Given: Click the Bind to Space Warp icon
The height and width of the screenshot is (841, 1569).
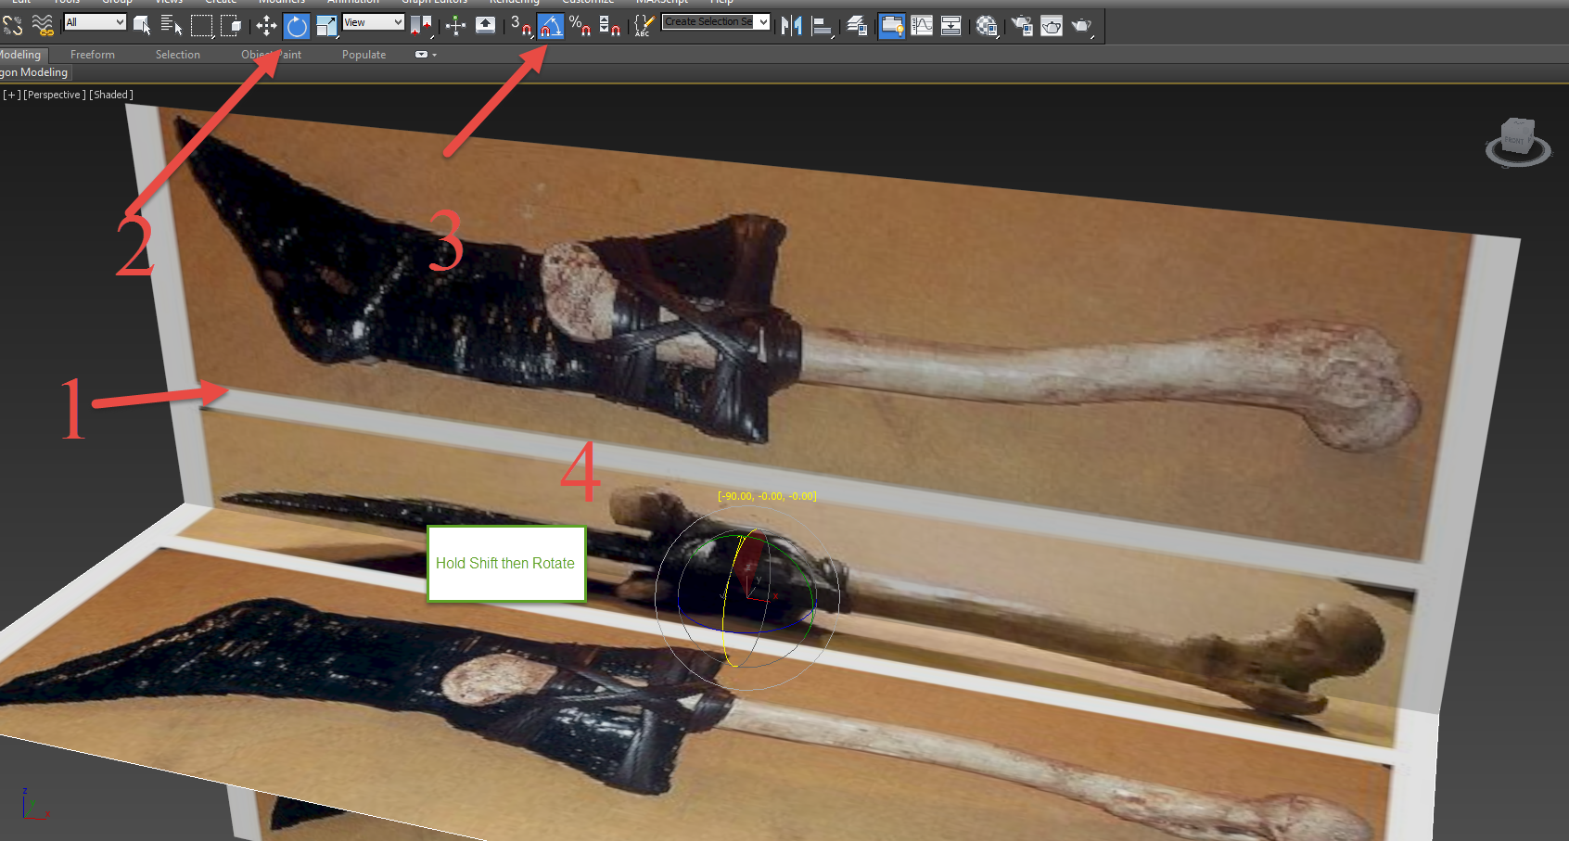Looking at the screenshot, I should click(x=43, y=25).
